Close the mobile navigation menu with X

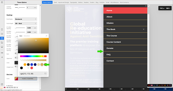tap(146, 6)
